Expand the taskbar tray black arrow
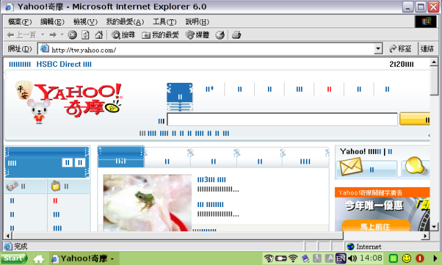 436,258
